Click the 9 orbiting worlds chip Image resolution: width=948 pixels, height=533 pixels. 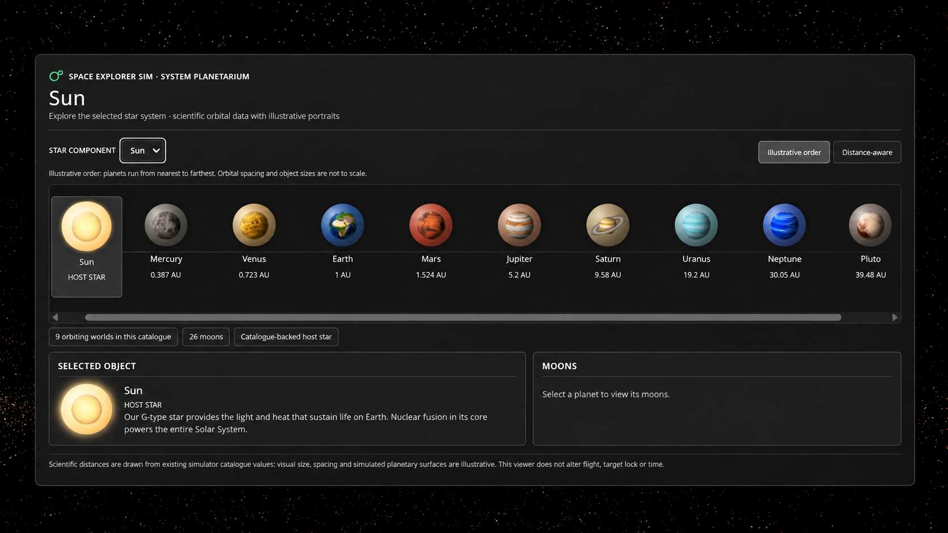pos(113,336)
